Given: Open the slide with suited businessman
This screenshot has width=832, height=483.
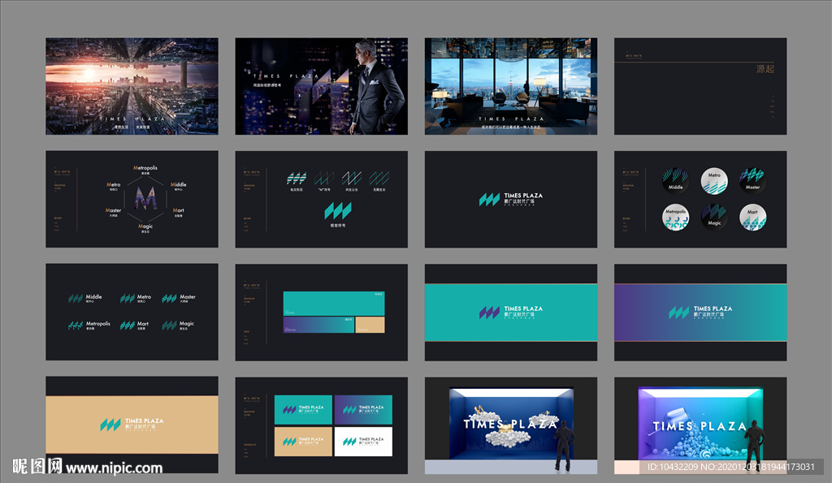Looking at the screenshot, I should [x=321, y=86].
